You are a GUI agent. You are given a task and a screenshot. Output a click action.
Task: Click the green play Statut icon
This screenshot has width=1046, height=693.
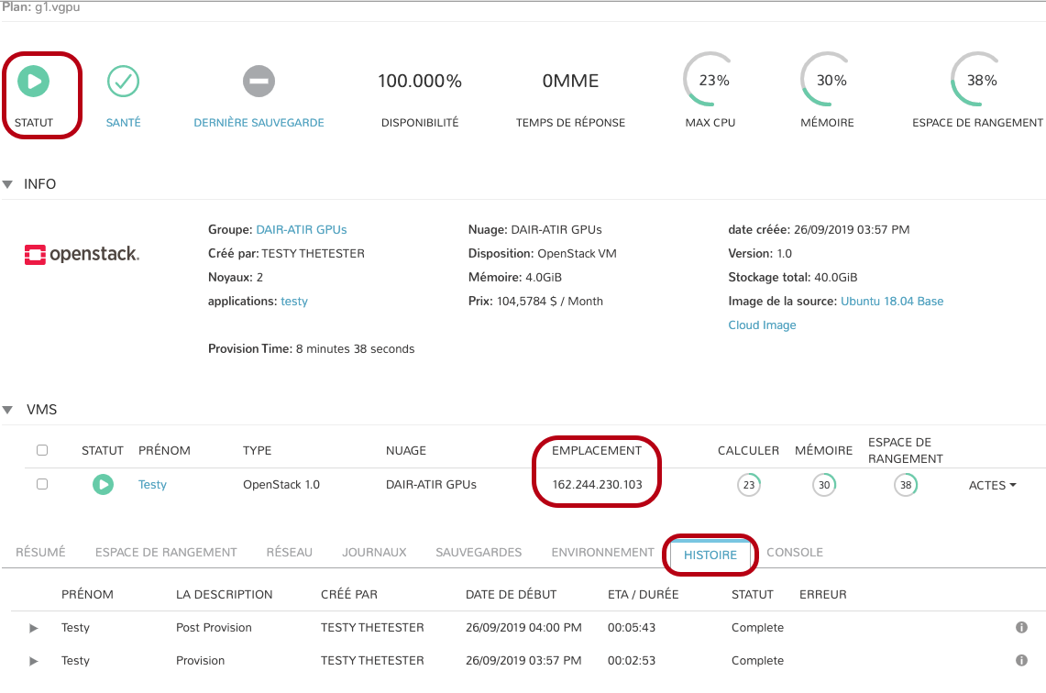coord(34,82)
